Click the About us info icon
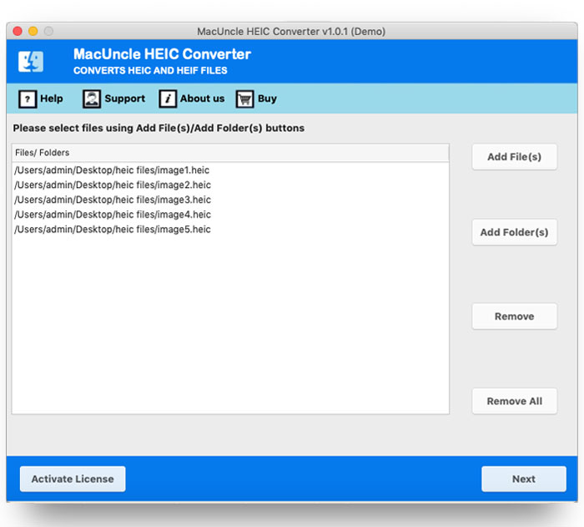Viewport: 584px width, 527px height. coord(168,99)
